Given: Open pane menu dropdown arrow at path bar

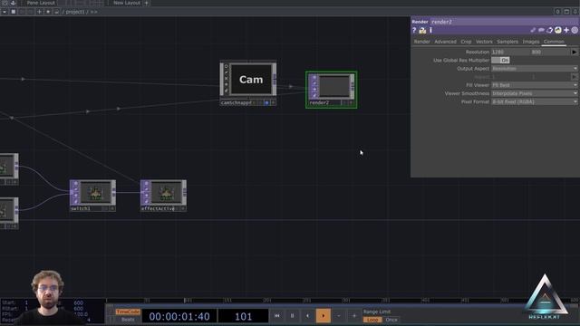Looking at the screenshot, I should [x=5, y=12].
